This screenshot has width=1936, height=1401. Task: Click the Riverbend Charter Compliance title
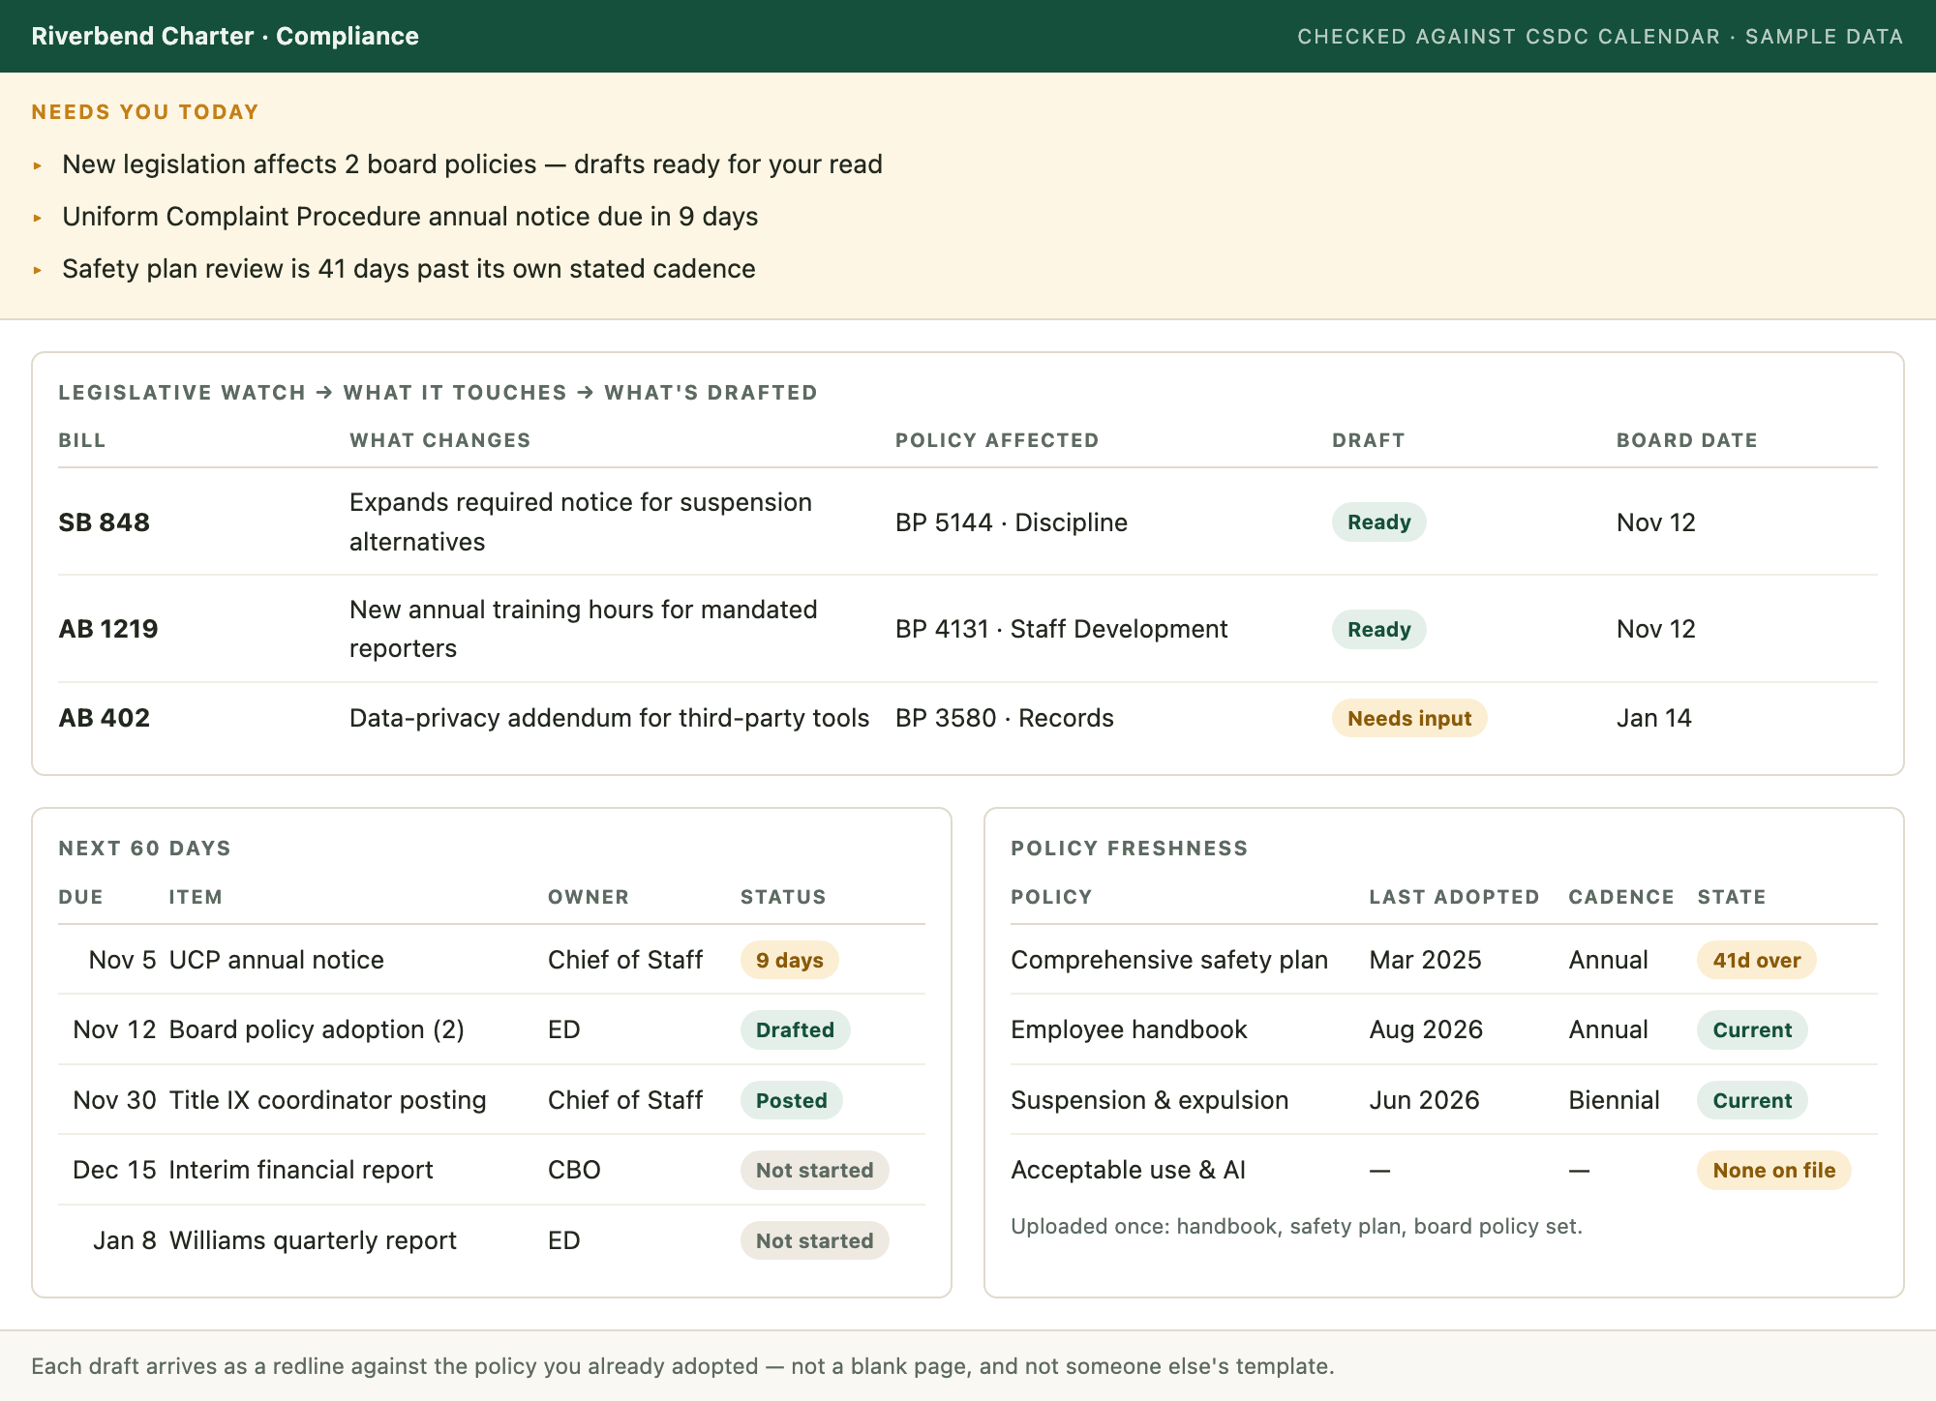(x=225, y=36)
